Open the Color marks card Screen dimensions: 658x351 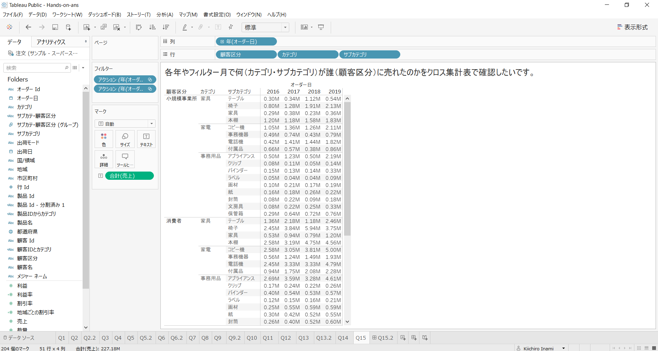(x=104, y=139)
